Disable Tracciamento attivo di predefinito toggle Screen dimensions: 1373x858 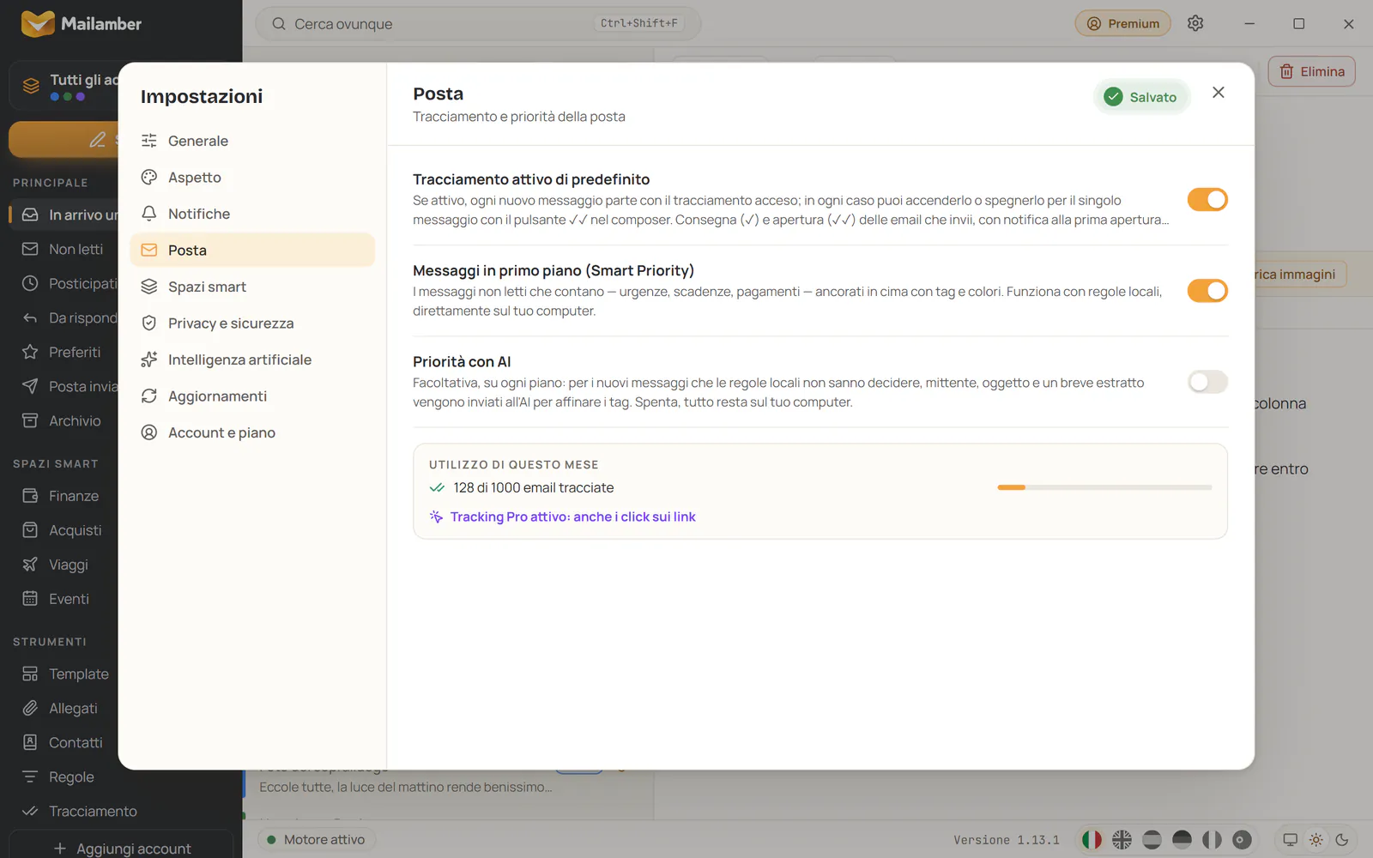pyautogui.click(x=1207, y=200)
